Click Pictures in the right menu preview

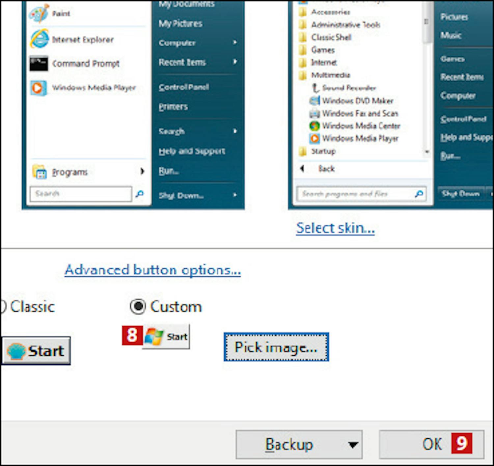coord(454,17)
